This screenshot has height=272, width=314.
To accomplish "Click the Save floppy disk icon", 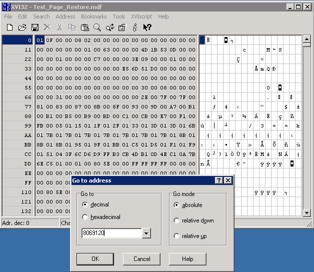I will click(35, 27).
